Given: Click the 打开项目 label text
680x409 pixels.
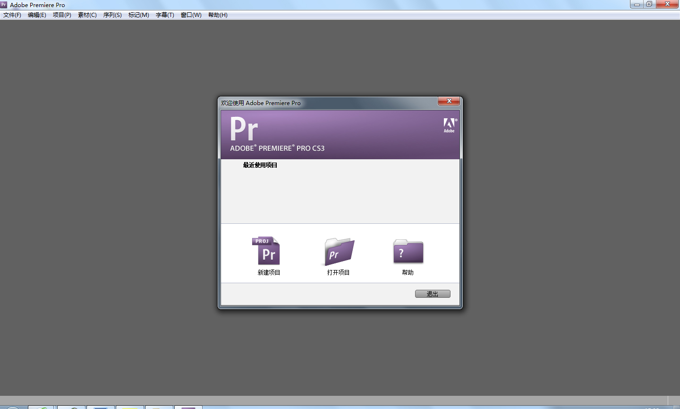Looking at the screenshot, I should [x=339, y=272].
